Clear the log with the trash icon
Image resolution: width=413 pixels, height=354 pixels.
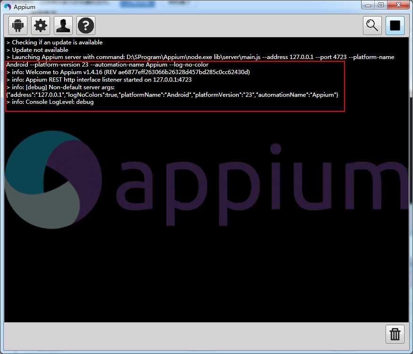pos(395,334)
